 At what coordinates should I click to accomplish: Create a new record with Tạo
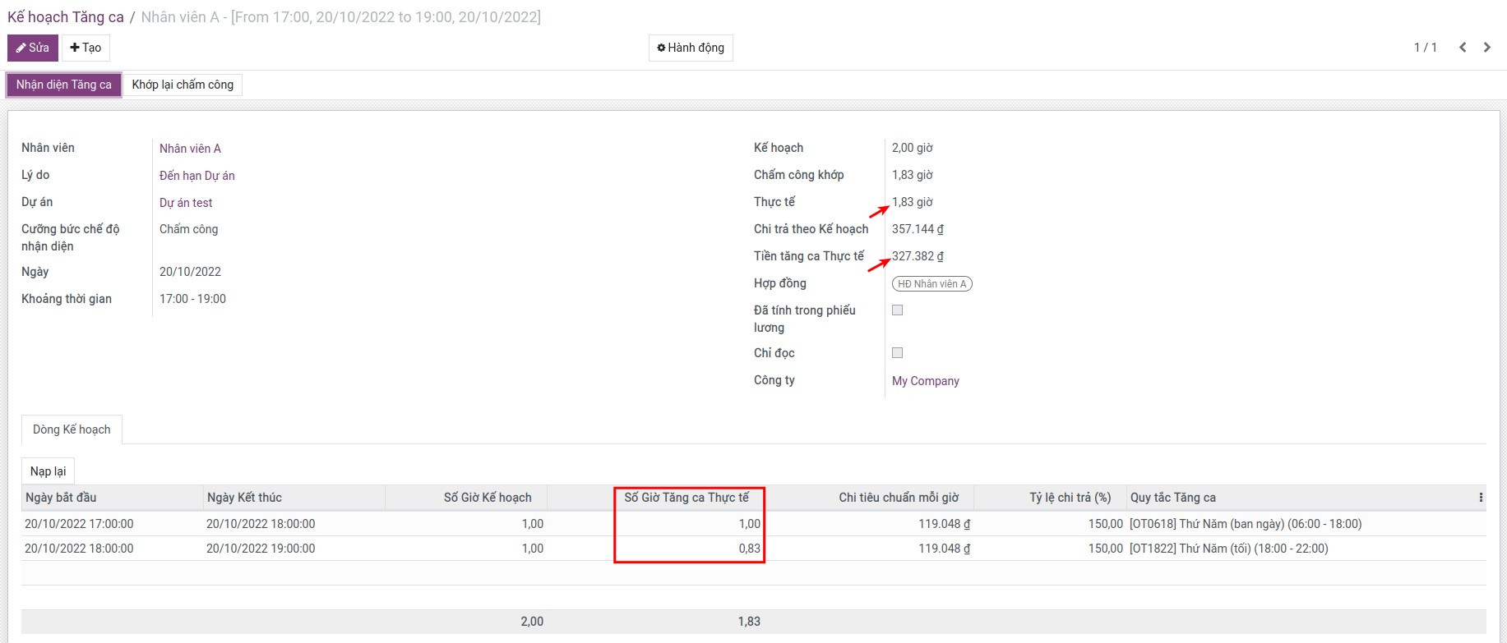(86, 48)
